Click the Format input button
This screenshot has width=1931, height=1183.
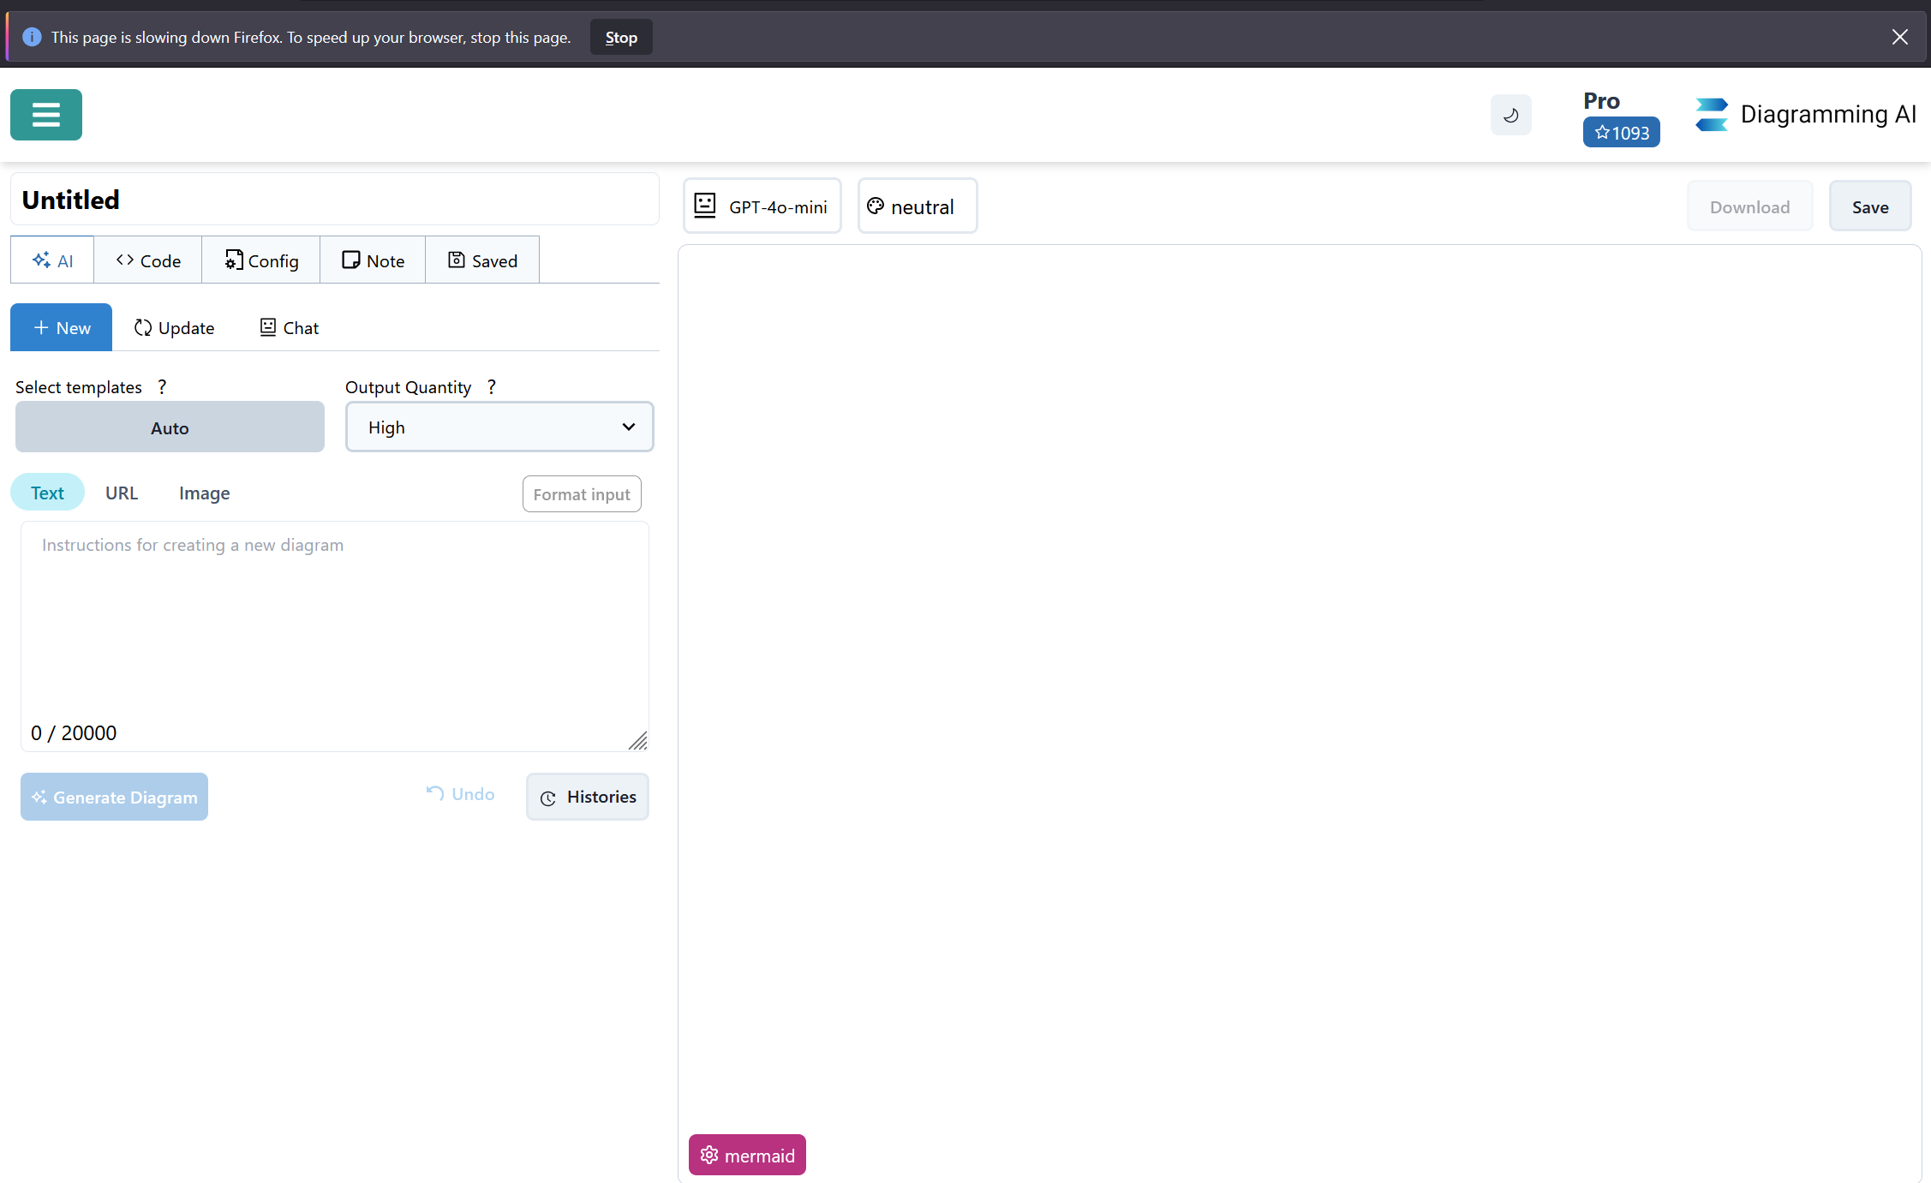coord(582,494)
